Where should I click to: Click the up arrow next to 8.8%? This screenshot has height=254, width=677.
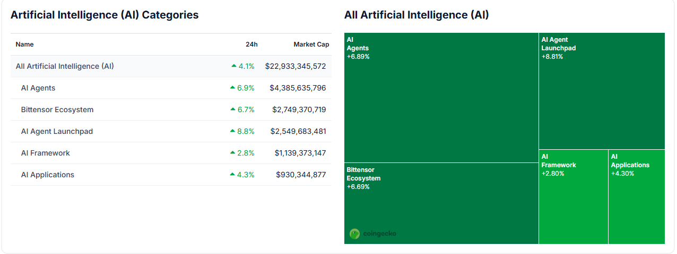coord(232,131)
